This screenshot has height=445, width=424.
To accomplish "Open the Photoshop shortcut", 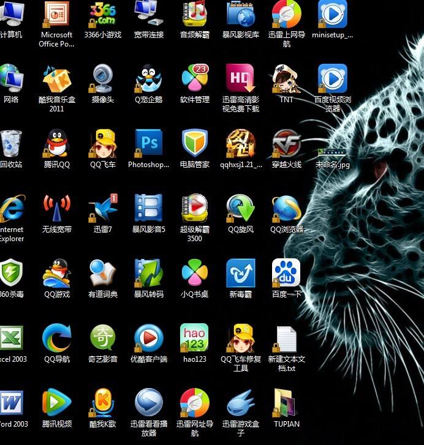I will (148, 143).
